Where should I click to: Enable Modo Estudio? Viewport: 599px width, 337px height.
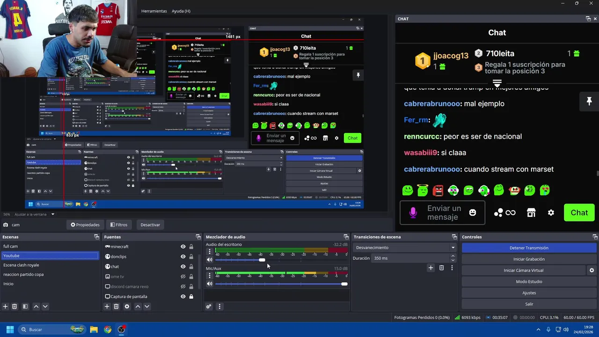529,281
